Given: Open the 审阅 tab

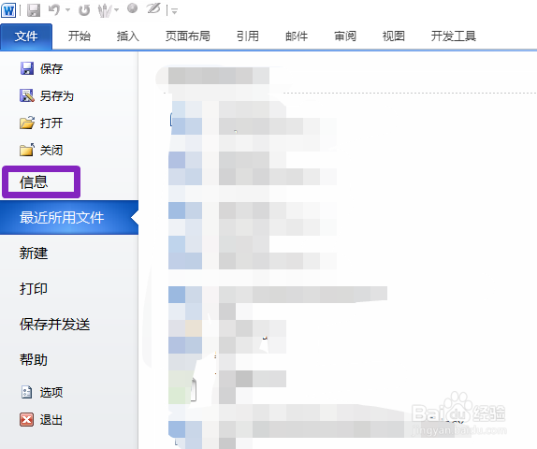Looking at the screenshot, I should pyautogui.click(x=345, y=36).
